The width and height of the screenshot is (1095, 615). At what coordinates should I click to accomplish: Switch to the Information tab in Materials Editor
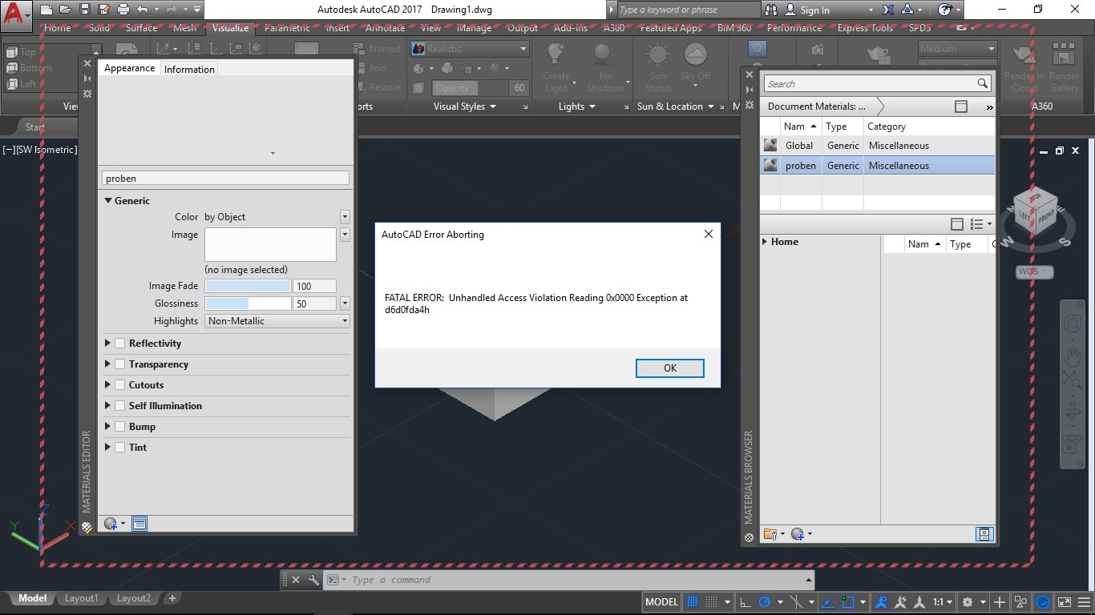coord(189,69)
